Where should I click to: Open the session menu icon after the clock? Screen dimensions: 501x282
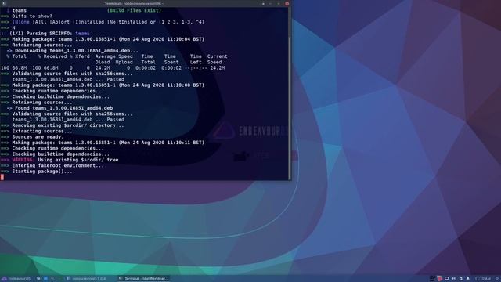pyautogui.click(x=497, y=279)
